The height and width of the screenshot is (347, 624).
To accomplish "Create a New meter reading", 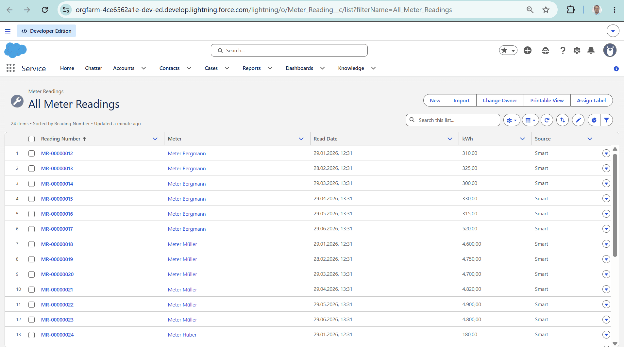I will click(435, 101).
